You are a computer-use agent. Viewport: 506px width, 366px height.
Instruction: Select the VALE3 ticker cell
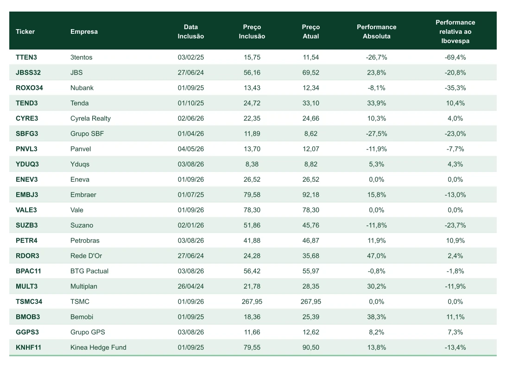pyautogui.click(x=26, y=210)
